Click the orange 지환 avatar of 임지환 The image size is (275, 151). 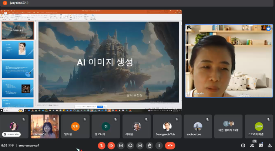point(75,126)
